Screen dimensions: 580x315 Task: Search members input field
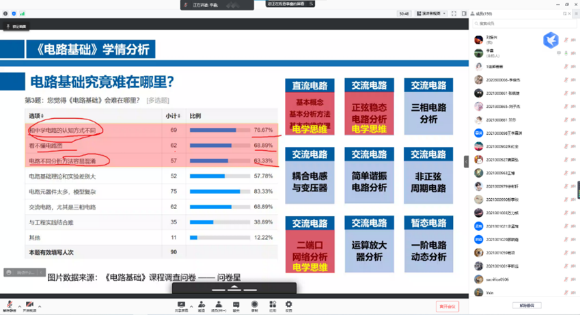(524, 23)
